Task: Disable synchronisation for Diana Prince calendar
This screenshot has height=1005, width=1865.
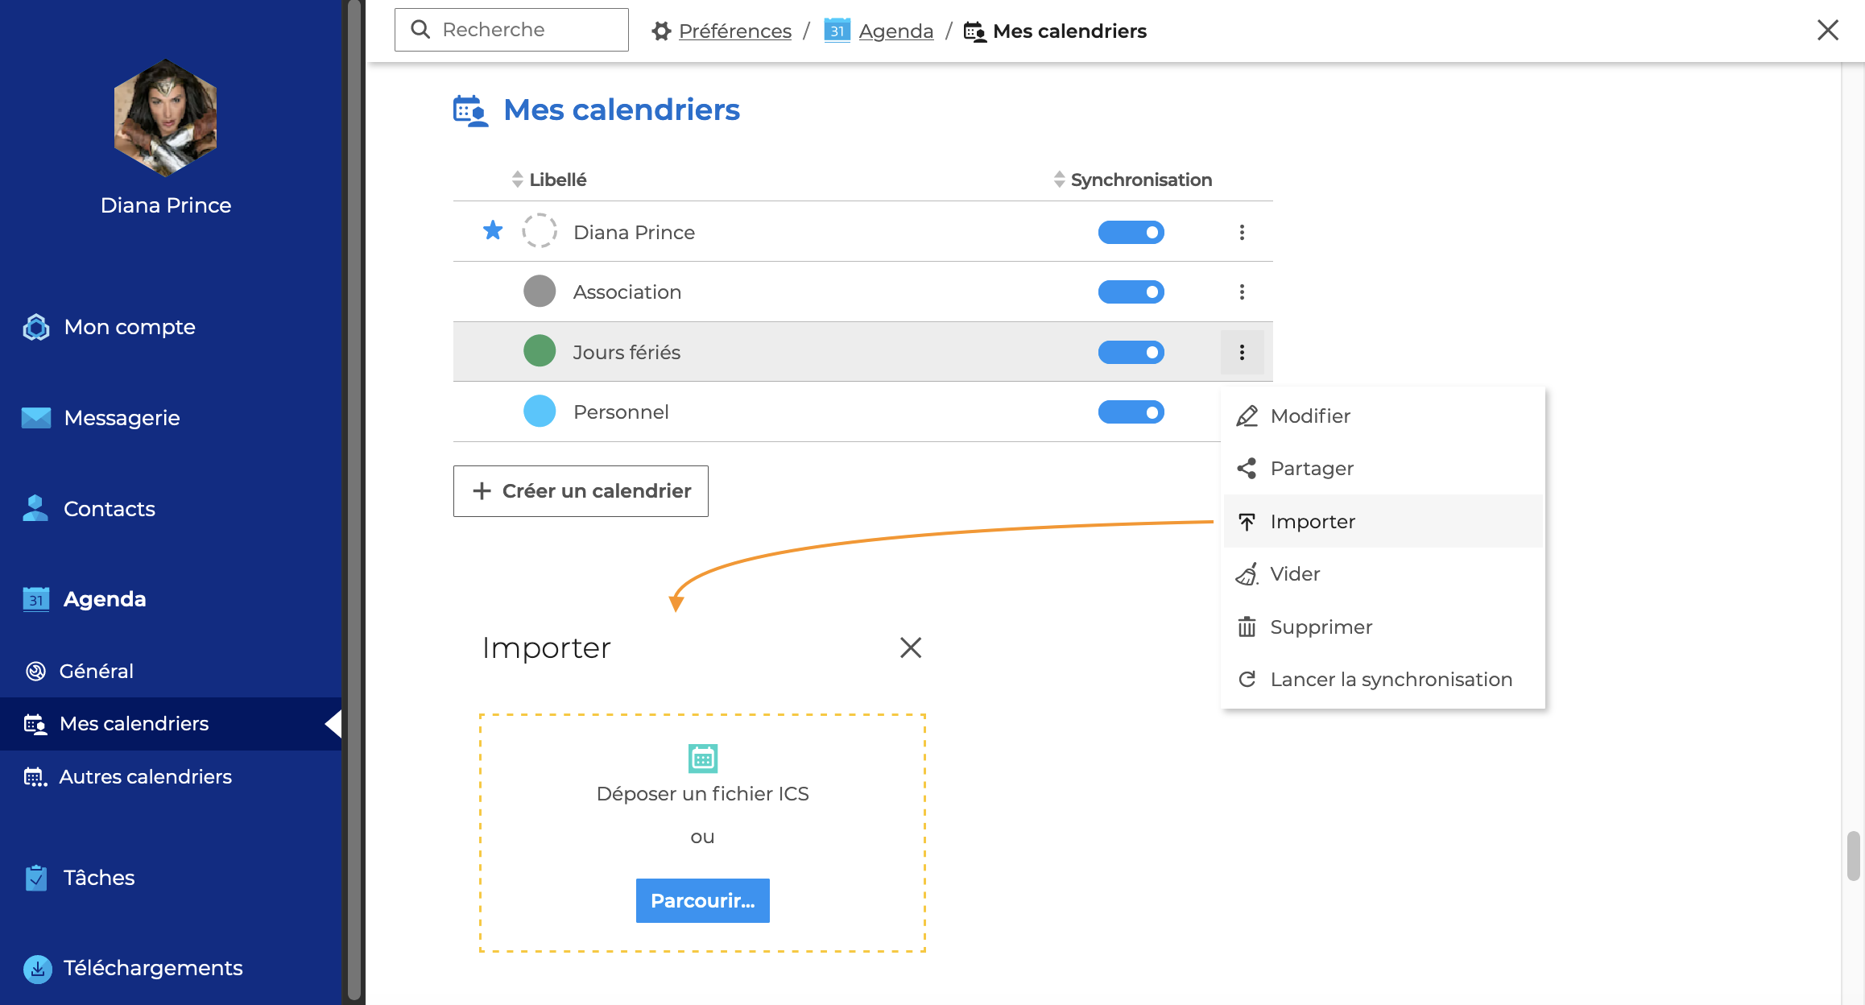Action: point(1131,232)
